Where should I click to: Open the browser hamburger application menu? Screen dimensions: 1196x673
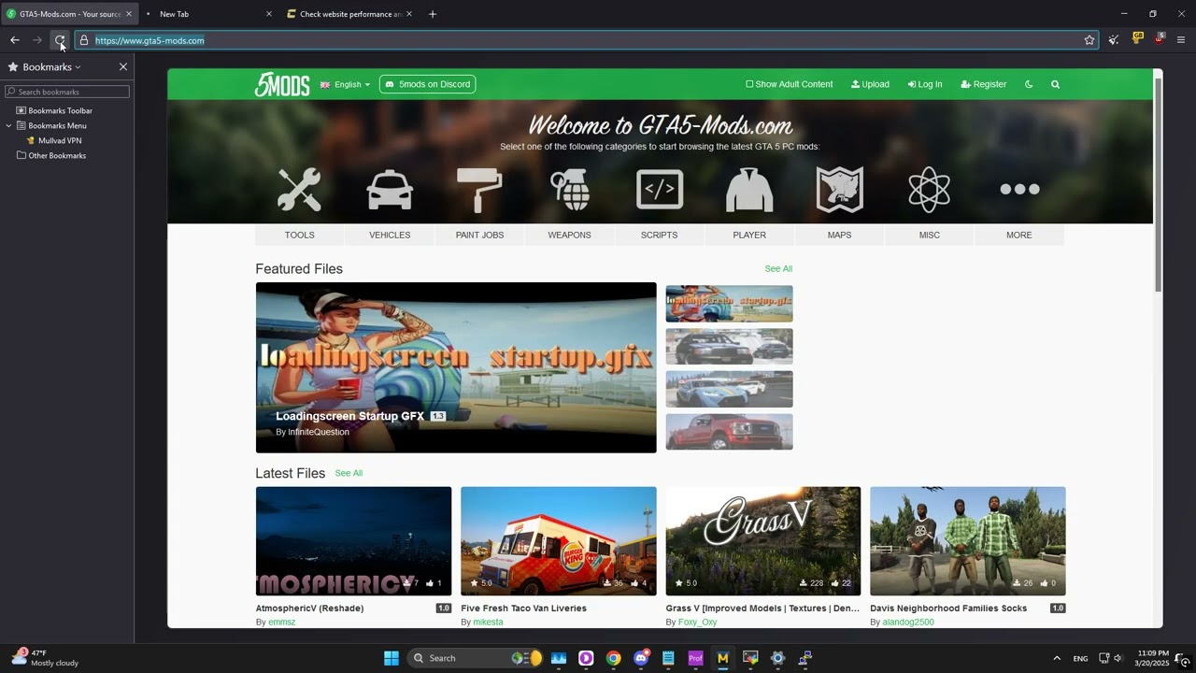(1181, 40)
